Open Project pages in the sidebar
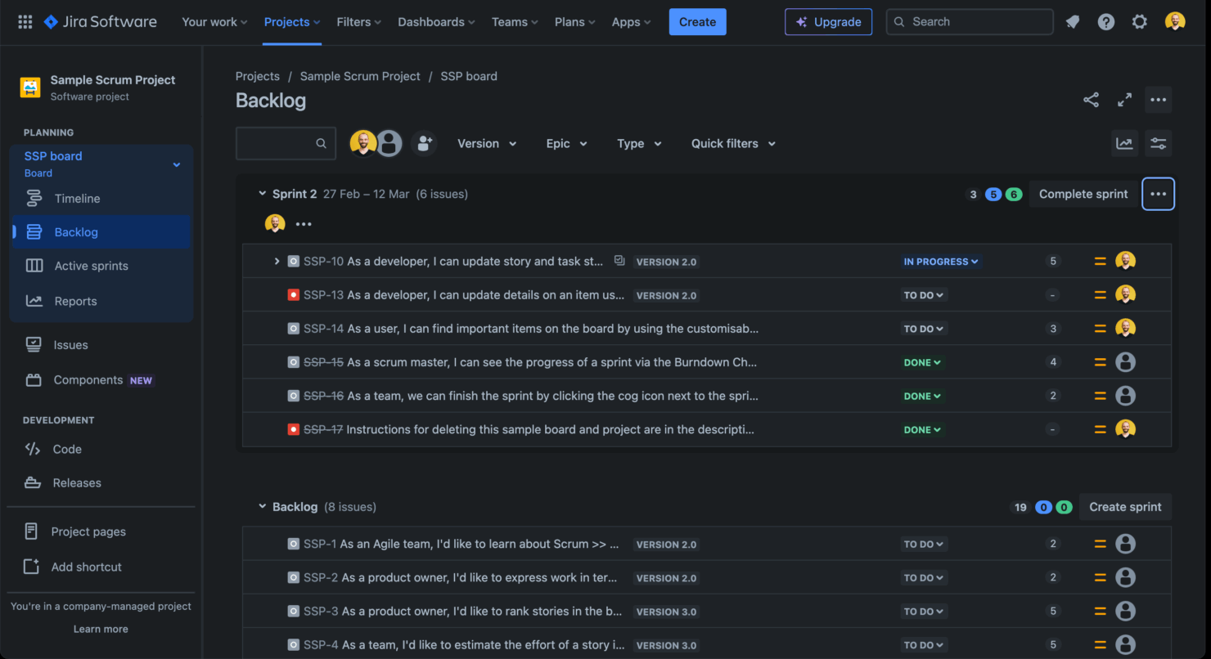This screenshot has height=659, width=1211. coord(101,531)
